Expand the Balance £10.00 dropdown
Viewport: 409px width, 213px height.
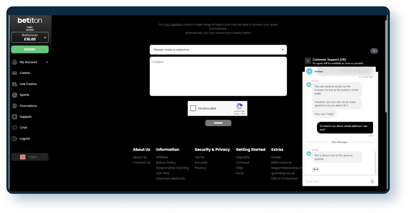(x=45, y=37)
